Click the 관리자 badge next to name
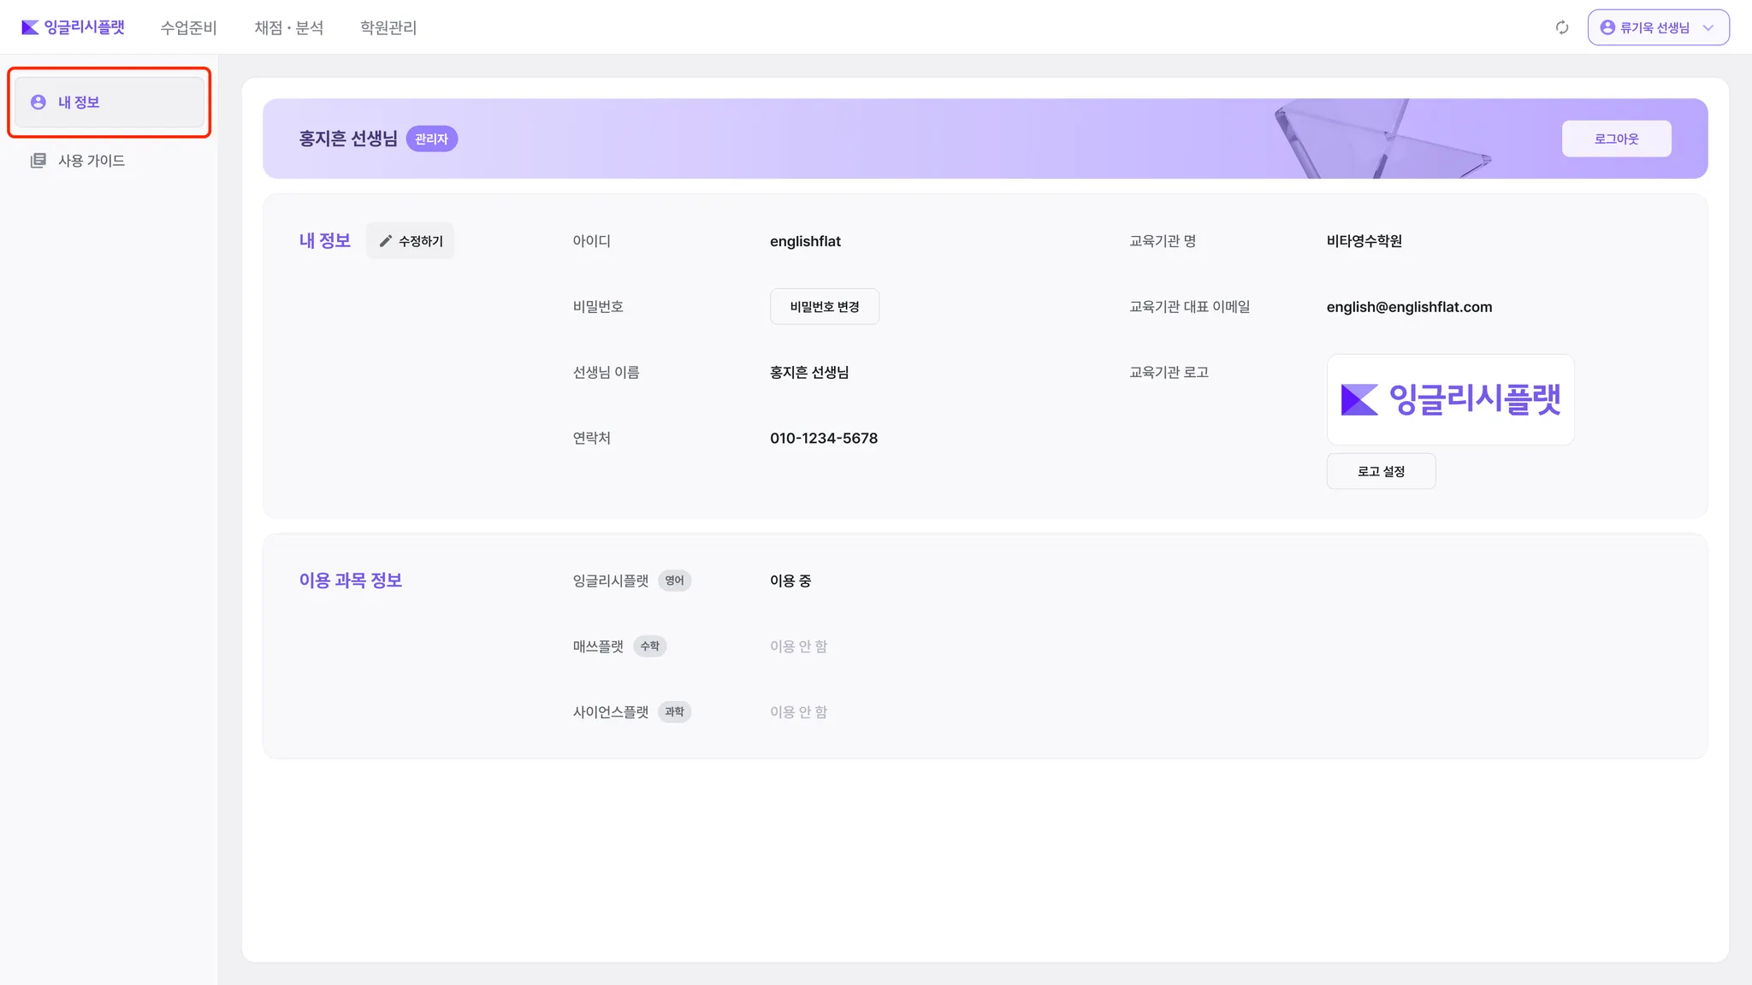 coord(431,139)
